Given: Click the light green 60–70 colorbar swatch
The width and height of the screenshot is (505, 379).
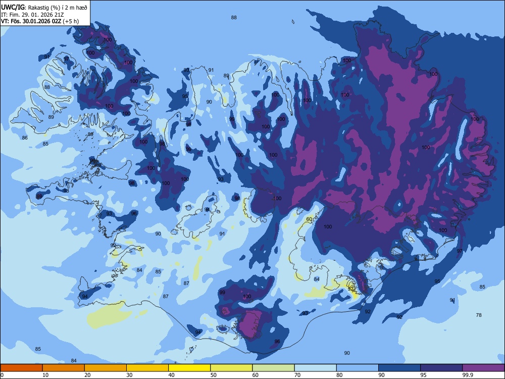Looking at the screenshot, I should [273, 368].
